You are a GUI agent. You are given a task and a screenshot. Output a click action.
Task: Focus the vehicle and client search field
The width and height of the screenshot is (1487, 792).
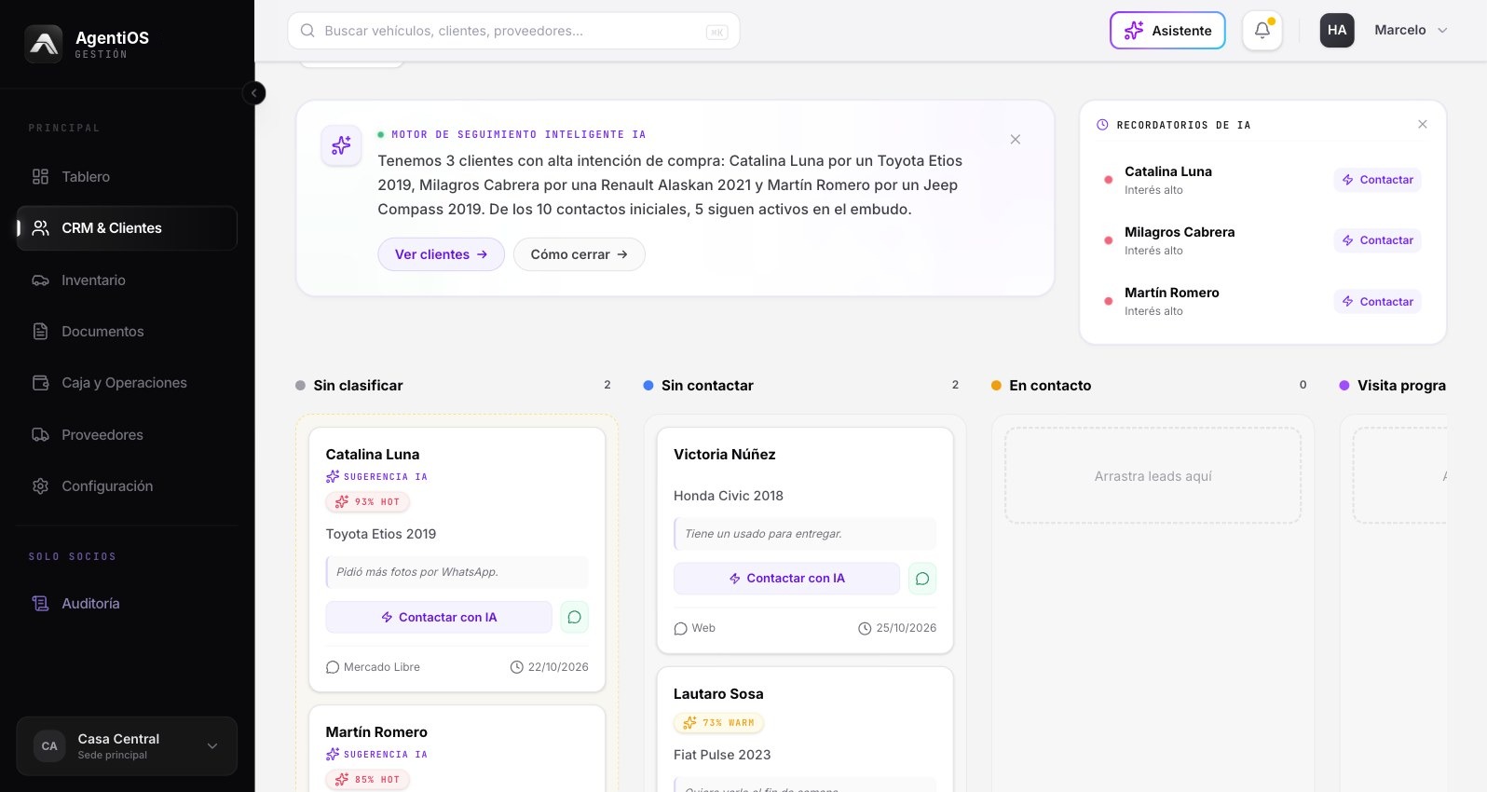[513, 31]
